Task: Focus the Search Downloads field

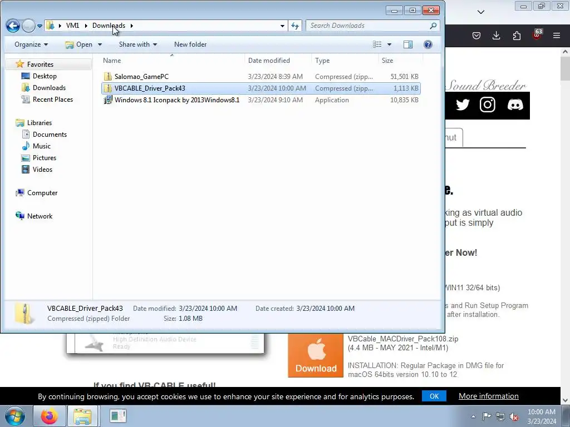Action: (x=367, y=26)
